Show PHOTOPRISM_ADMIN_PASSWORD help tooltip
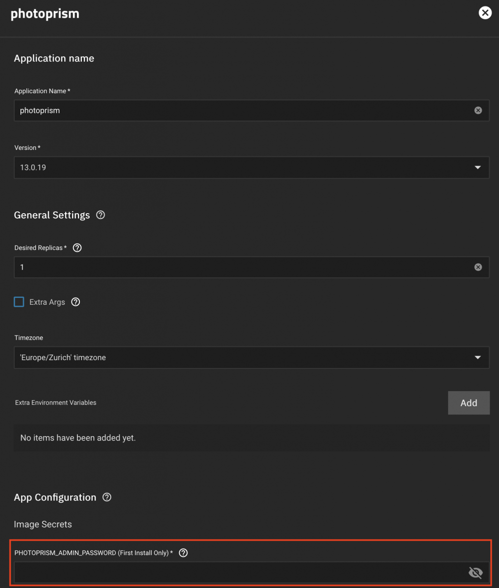Screen dimensions: 499x588 183,553
